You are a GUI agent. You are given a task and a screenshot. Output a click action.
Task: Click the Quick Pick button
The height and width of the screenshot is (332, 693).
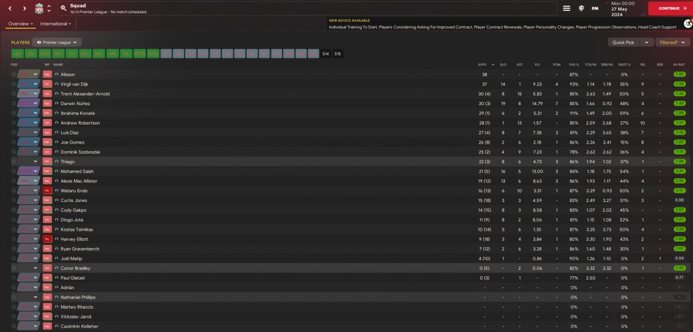(x=623, y=42)
